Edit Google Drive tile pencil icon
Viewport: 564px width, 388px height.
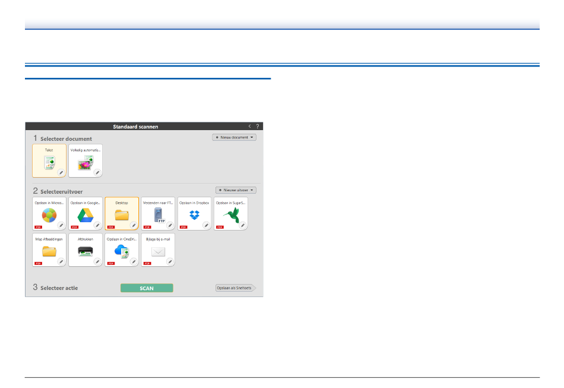click(x=97, y=225)
